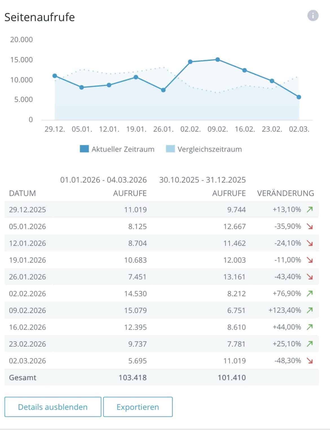Click red down arrow in 05.01.2026 row

point(310,226)
